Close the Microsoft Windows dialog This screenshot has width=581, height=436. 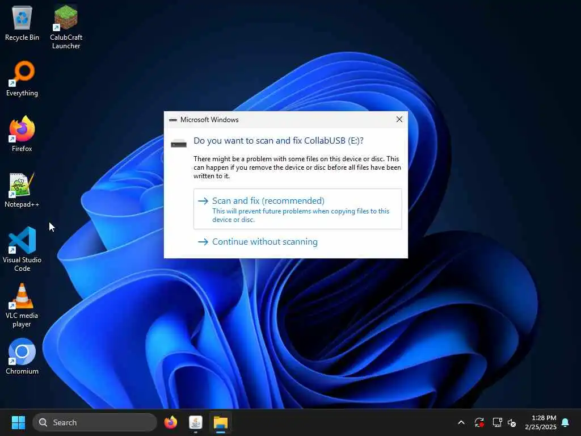point(399,119)
